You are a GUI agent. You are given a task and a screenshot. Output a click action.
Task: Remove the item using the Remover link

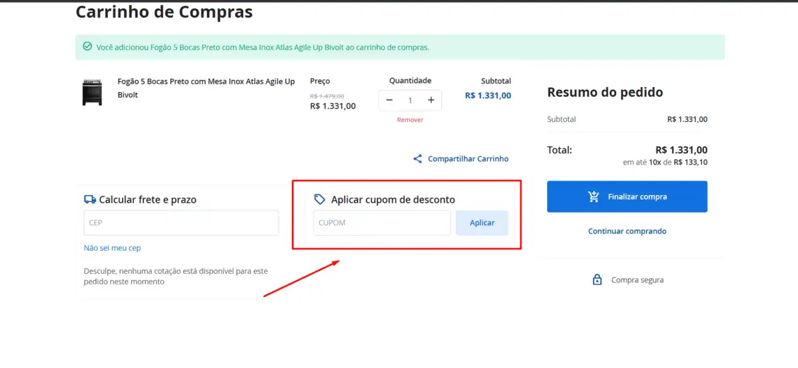(x=410, y=120)
